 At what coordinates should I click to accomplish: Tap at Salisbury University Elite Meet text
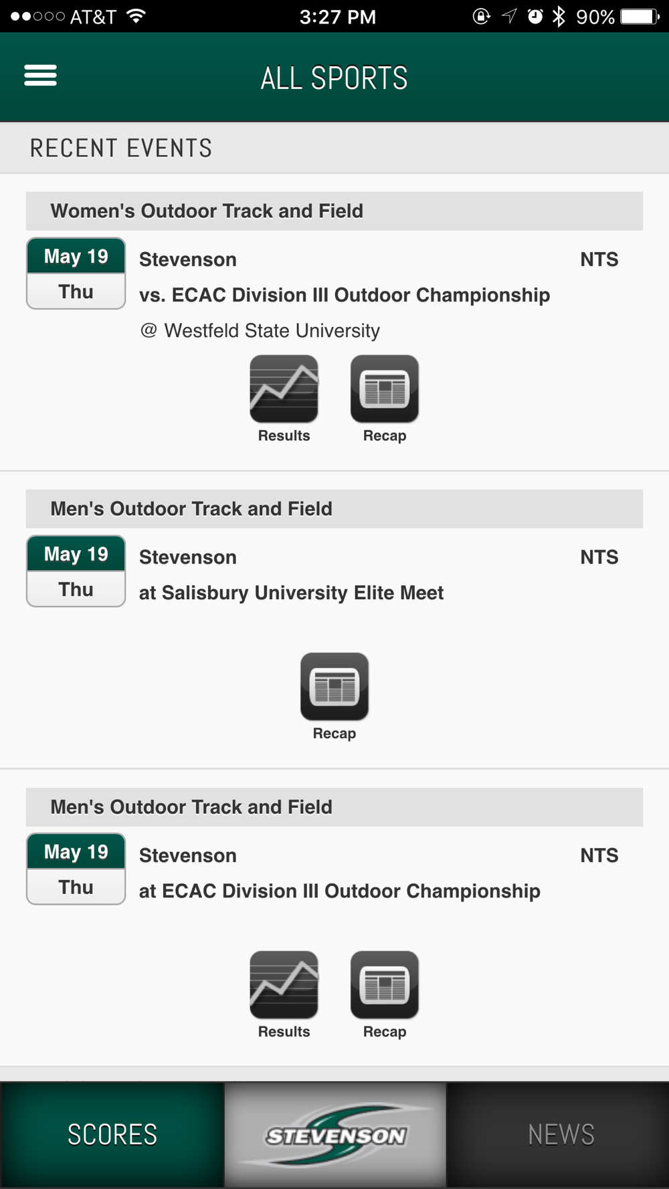291,593
